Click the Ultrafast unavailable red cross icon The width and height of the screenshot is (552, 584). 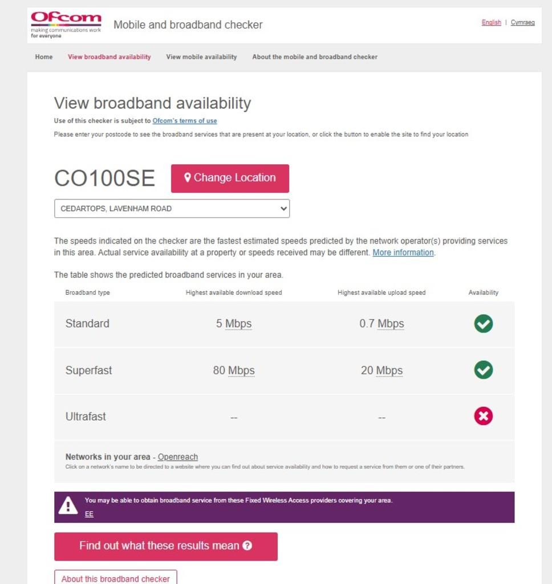pos(483,416)
